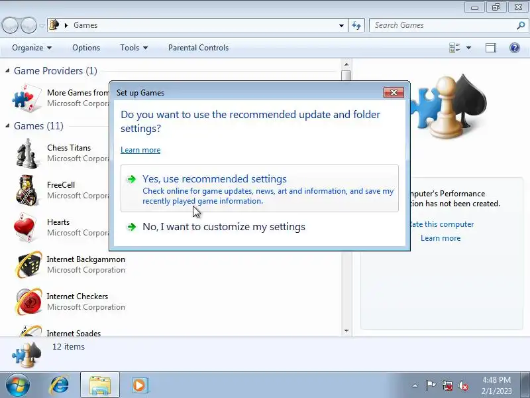Click the breadcrumb arrow before Games
Image resolution: width=530 pixels, height=398 pixels.
coord(66,25)
